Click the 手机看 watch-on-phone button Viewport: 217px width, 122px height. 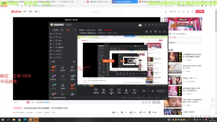tap(153, 112)
